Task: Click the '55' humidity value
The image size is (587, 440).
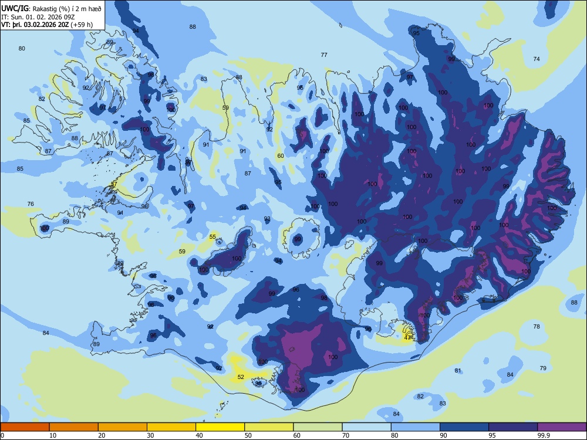Action: pyautogui.click(x=212, y=237)
